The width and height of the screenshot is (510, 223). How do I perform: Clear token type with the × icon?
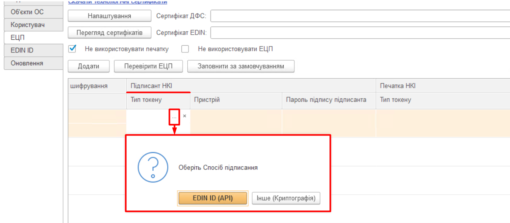point(185,116)
